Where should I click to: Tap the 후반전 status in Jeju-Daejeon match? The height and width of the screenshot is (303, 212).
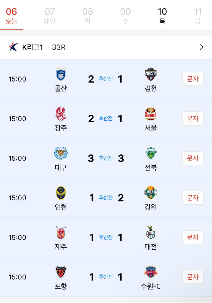[106, 237]
